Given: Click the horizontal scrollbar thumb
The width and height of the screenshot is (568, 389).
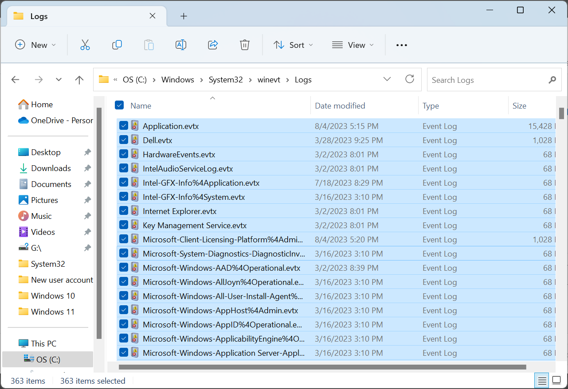Looking at the screenshot, I should 322,367.
